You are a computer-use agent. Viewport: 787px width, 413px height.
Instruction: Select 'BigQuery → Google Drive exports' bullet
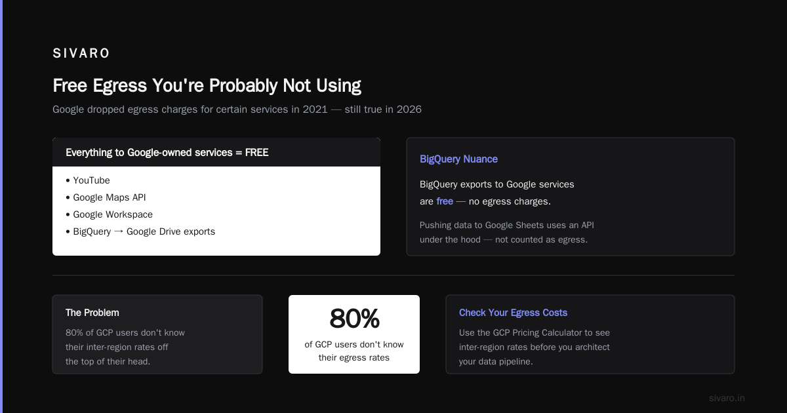click(140, 231)
